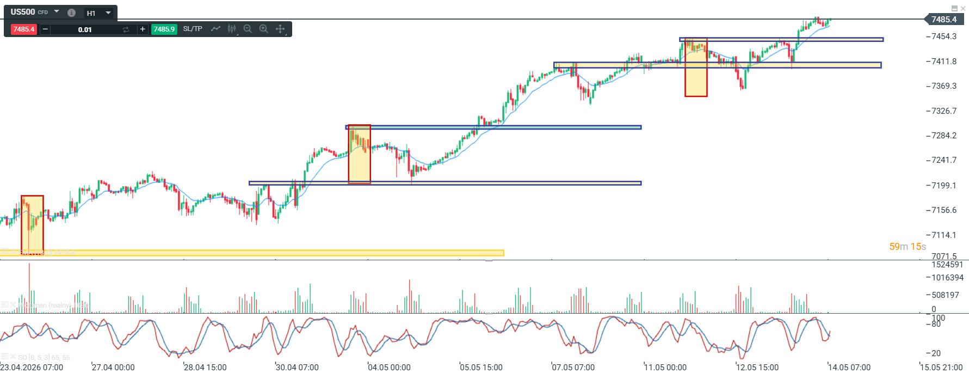Open the H1 timeframe dropdown
The width and height of the screenshot is (969, 379).
[x=108, y=13]
